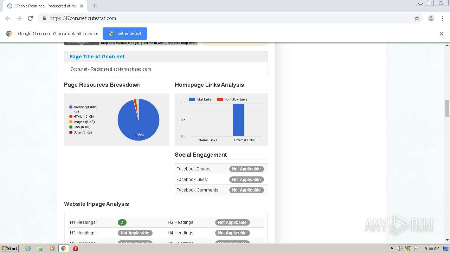Click the browser back arrow
This screenshot has width=450, height=253.
(x=8, y=18)
